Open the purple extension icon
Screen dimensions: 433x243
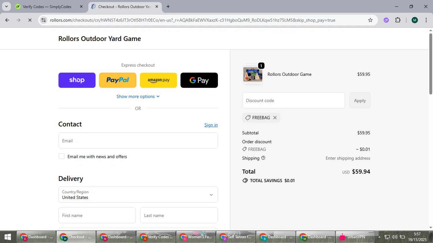[386, 20]
